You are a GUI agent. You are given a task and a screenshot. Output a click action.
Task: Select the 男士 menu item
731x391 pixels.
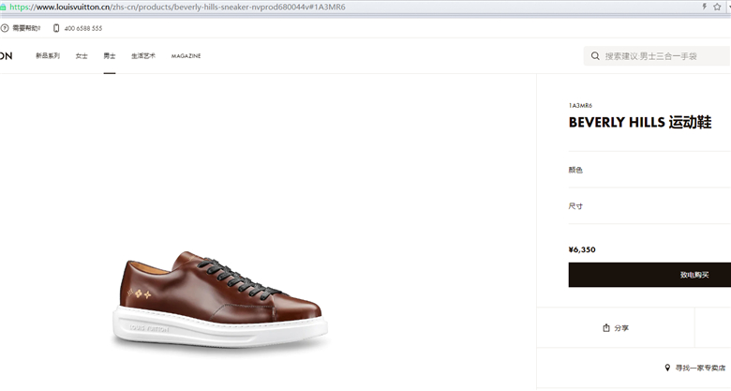tap(110, 55)
